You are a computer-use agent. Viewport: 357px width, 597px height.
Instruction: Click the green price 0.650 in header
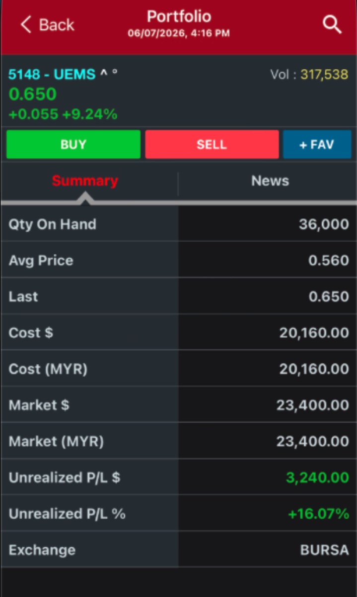33,94
